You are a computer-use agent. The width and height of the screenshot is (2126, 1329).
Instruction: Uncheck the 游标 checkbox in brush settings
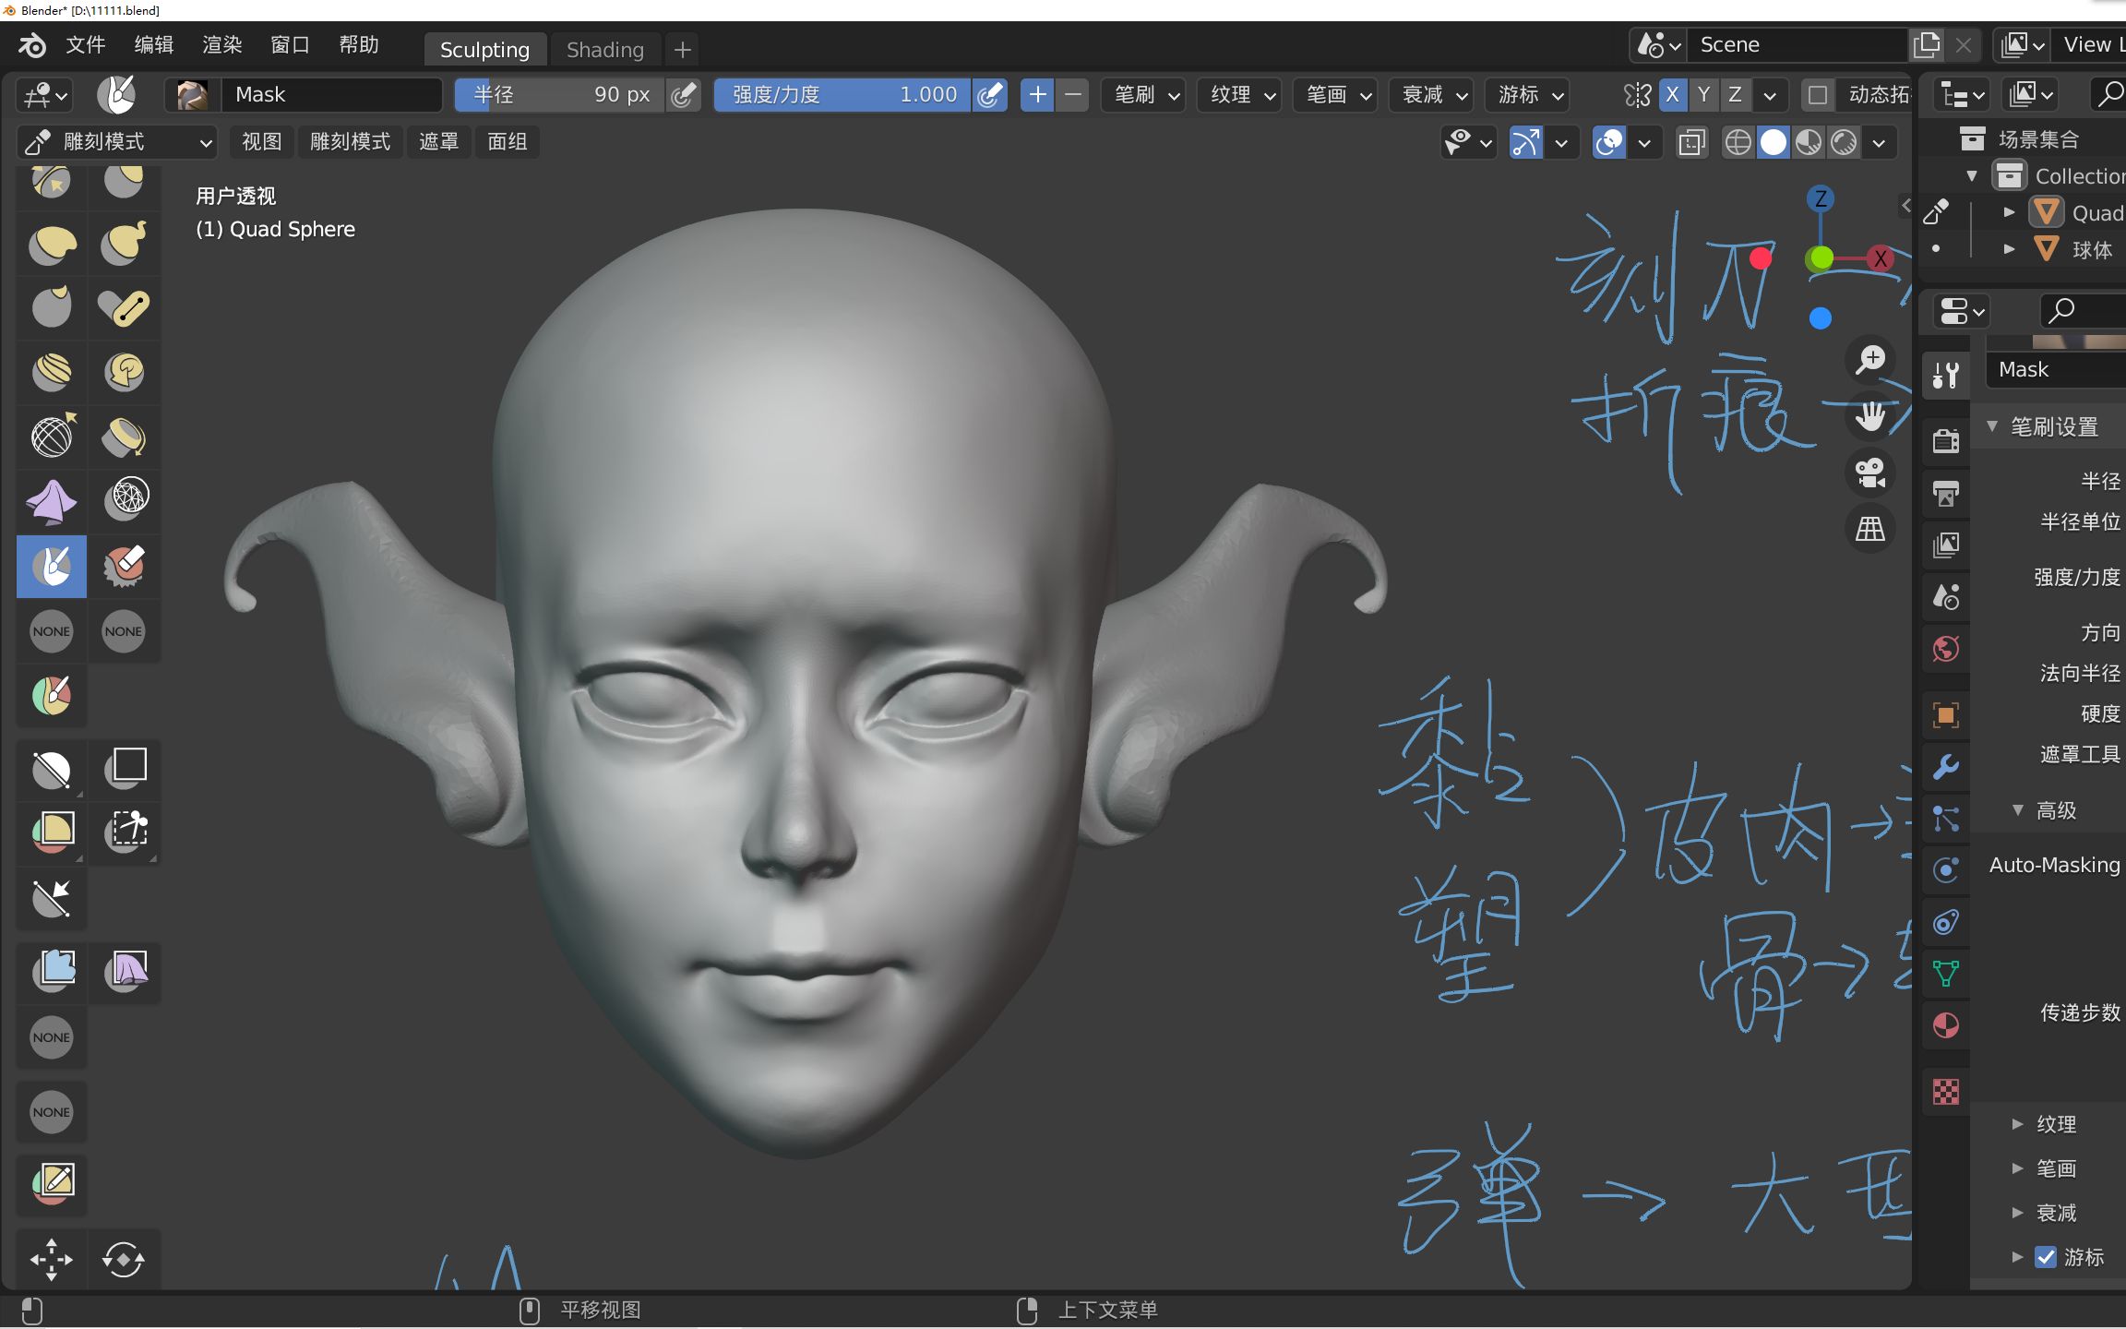[x=2048, y=1257]
